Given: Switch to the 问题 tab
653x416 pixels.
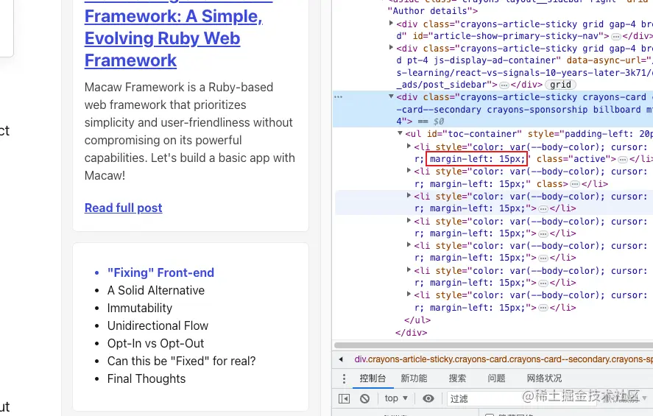Looking at the screenshot, I should pos(496,378).
